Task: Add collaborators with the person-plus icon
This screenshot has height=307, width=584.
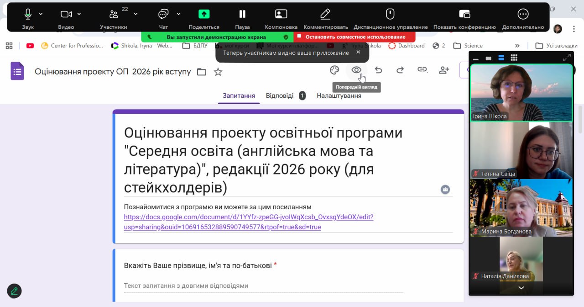Action: tap(444, 70)
